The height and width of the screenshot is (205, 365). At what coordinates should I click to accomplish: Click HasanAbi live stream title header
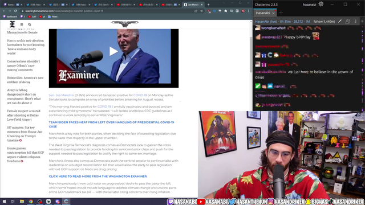(x=282, y=22)
